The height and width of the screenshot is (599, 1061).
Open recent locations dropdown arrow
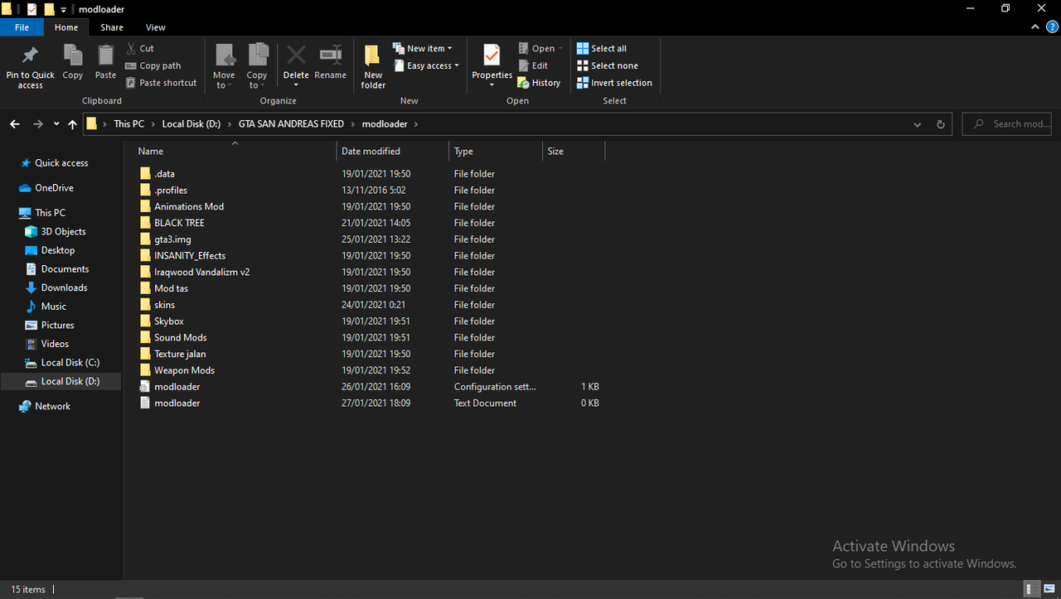click(x=56, y=124)
